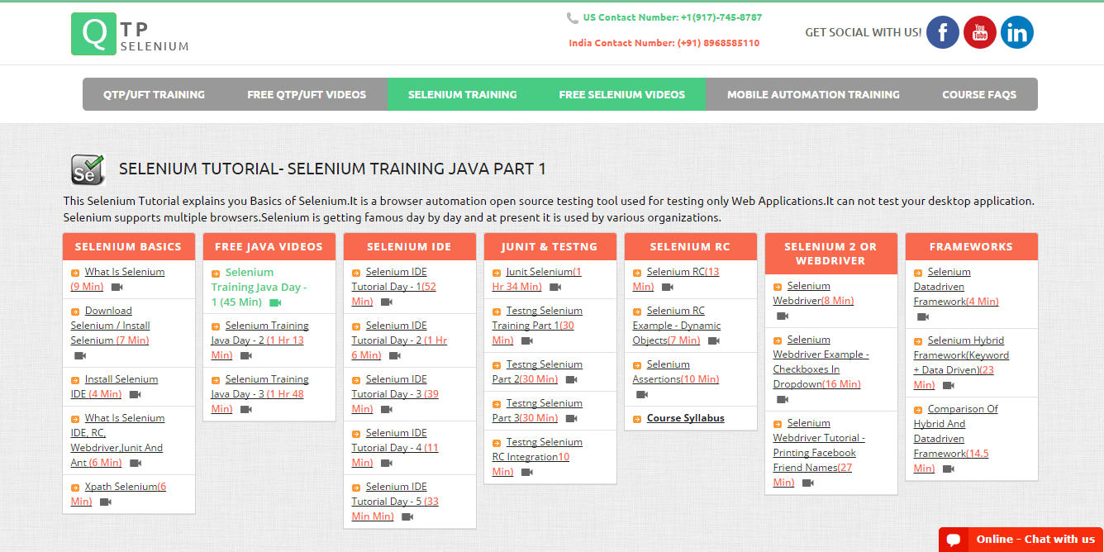Viewport: 1104px width, 552px height.
Task: Click camera icon for Printing Facebook Friend Names tutorial
Action: (x=807, y=483)
